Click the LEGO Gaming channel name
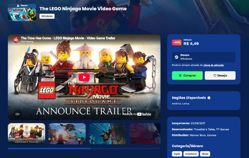 pyautogui.click(x=27, y=41)
